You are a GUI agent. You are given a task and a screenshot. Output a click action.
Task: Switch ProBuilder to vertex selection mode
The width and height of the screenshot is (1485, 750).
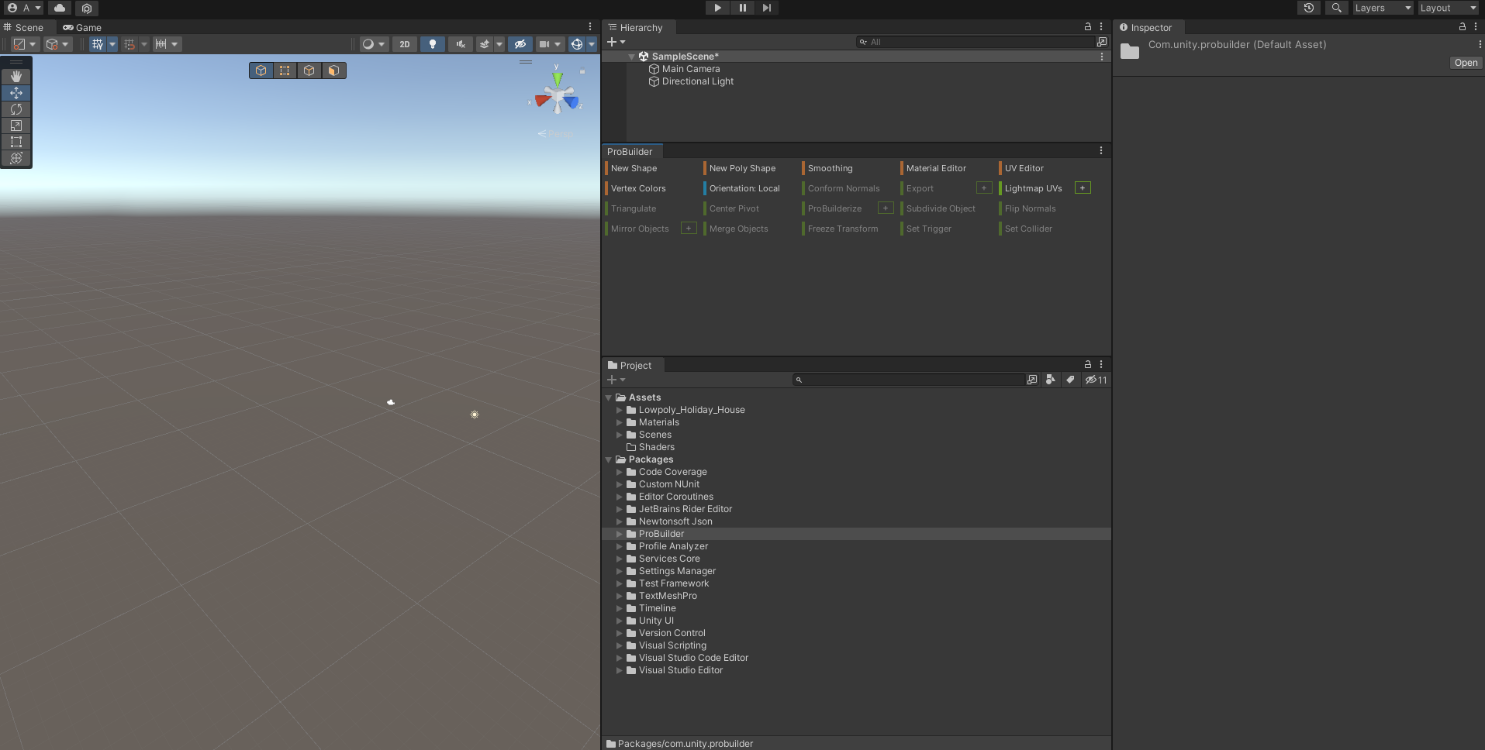(285, 71)
